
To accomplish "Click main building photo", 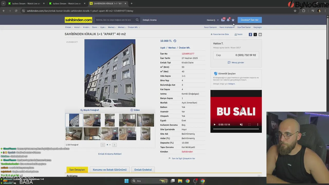I will click(x=110, y=73).
